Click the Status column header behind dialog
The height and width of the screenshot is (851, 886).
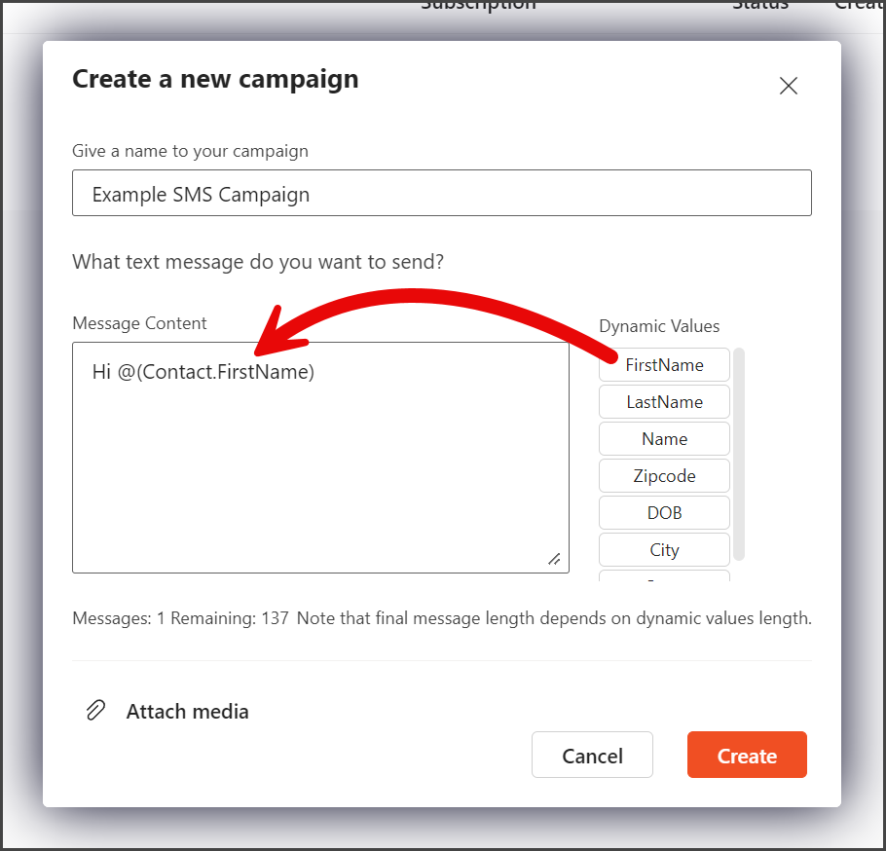tap(760, 5)
